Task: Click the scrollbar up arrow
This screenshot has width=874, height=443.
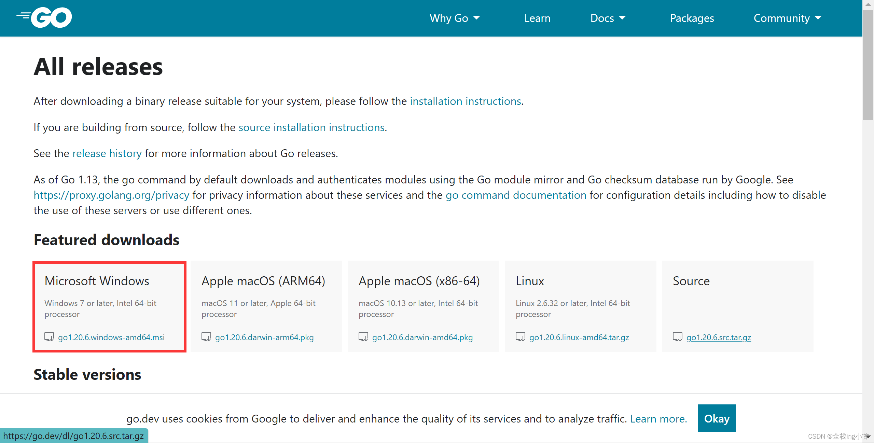Action: tap(868, 4)
